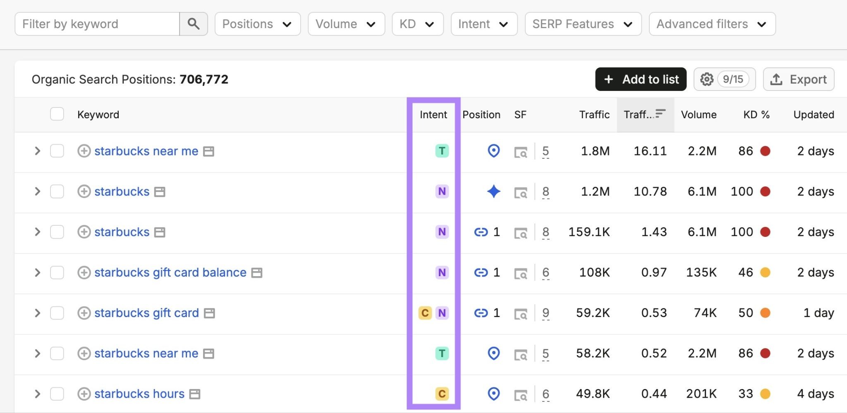847x413 pixels.
Task: Click the sort icon on Traffic % column
Action: pyautogui.click(x=660, y=113)
